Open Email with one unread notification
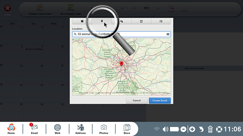Screen dimensions: 243x136 [x=34, y=129]
